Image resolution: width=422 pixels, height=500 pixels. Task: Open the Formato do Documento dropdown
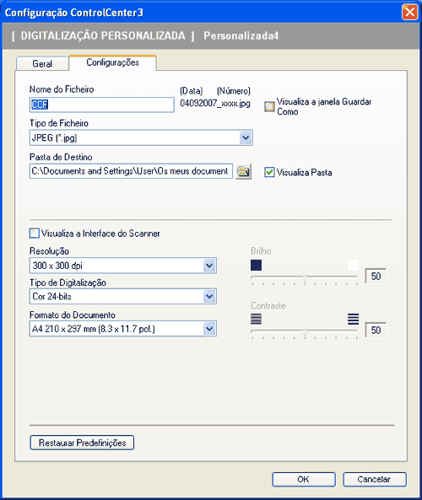tap(209, 329)
